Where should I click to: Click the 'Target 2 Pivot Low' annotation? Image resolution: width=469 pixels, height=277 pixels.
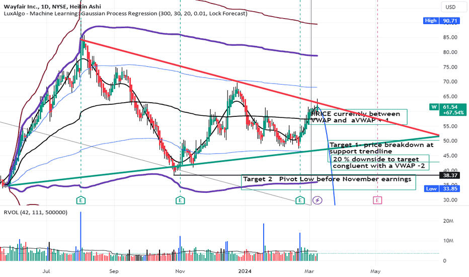[x=328, y=182]
